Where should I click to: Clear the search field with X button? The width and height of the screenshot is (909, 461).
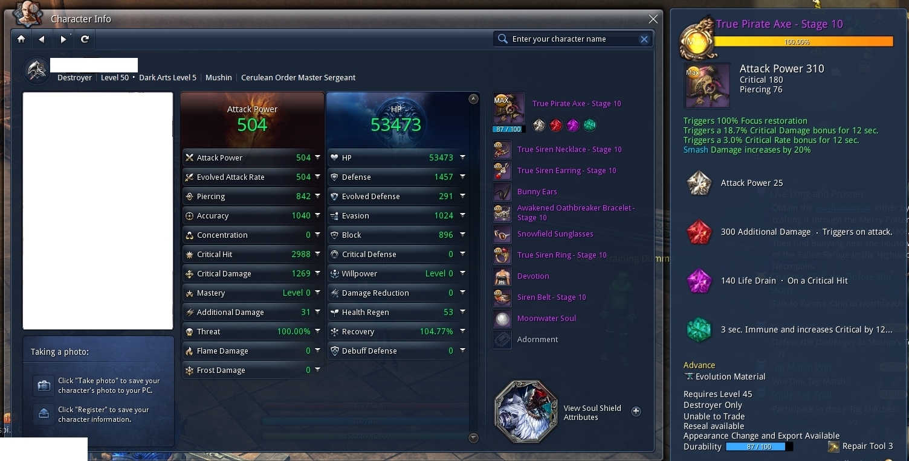[x=644, y=39]
